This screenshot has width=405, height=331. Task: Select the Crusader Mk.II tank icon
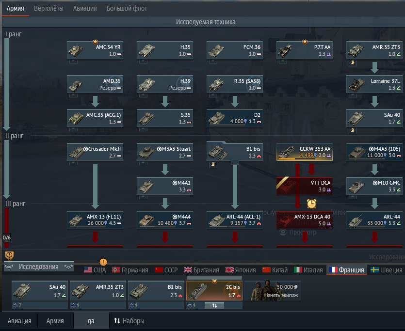[76, 152]
